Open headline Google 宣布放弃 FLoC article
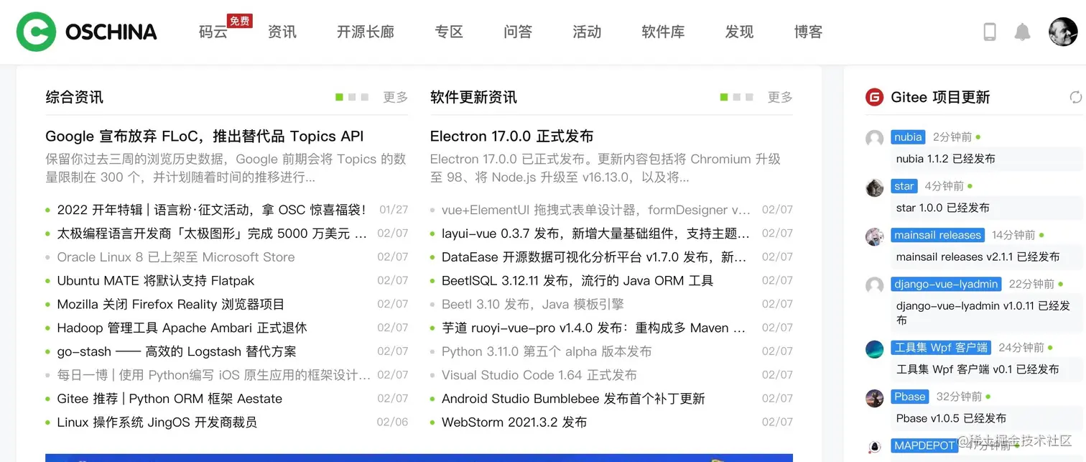1086x462 pixels. [x=205, y=137]
